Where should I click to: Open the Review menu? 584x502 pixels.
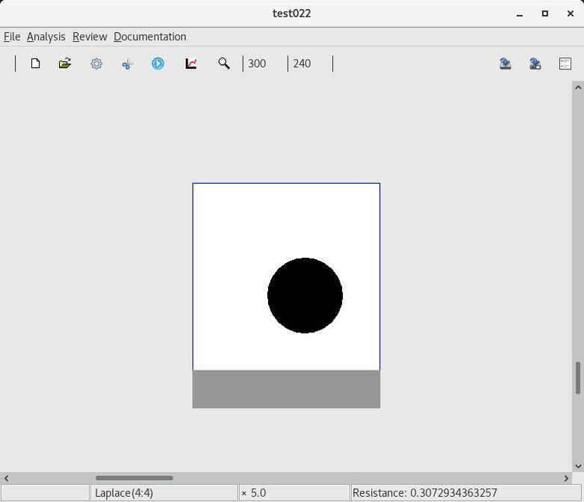coord(90,37)
